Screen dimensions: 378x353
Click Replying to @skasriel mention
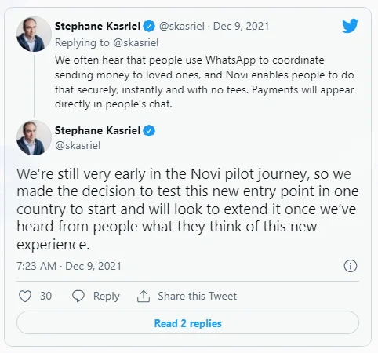point(136,42)
